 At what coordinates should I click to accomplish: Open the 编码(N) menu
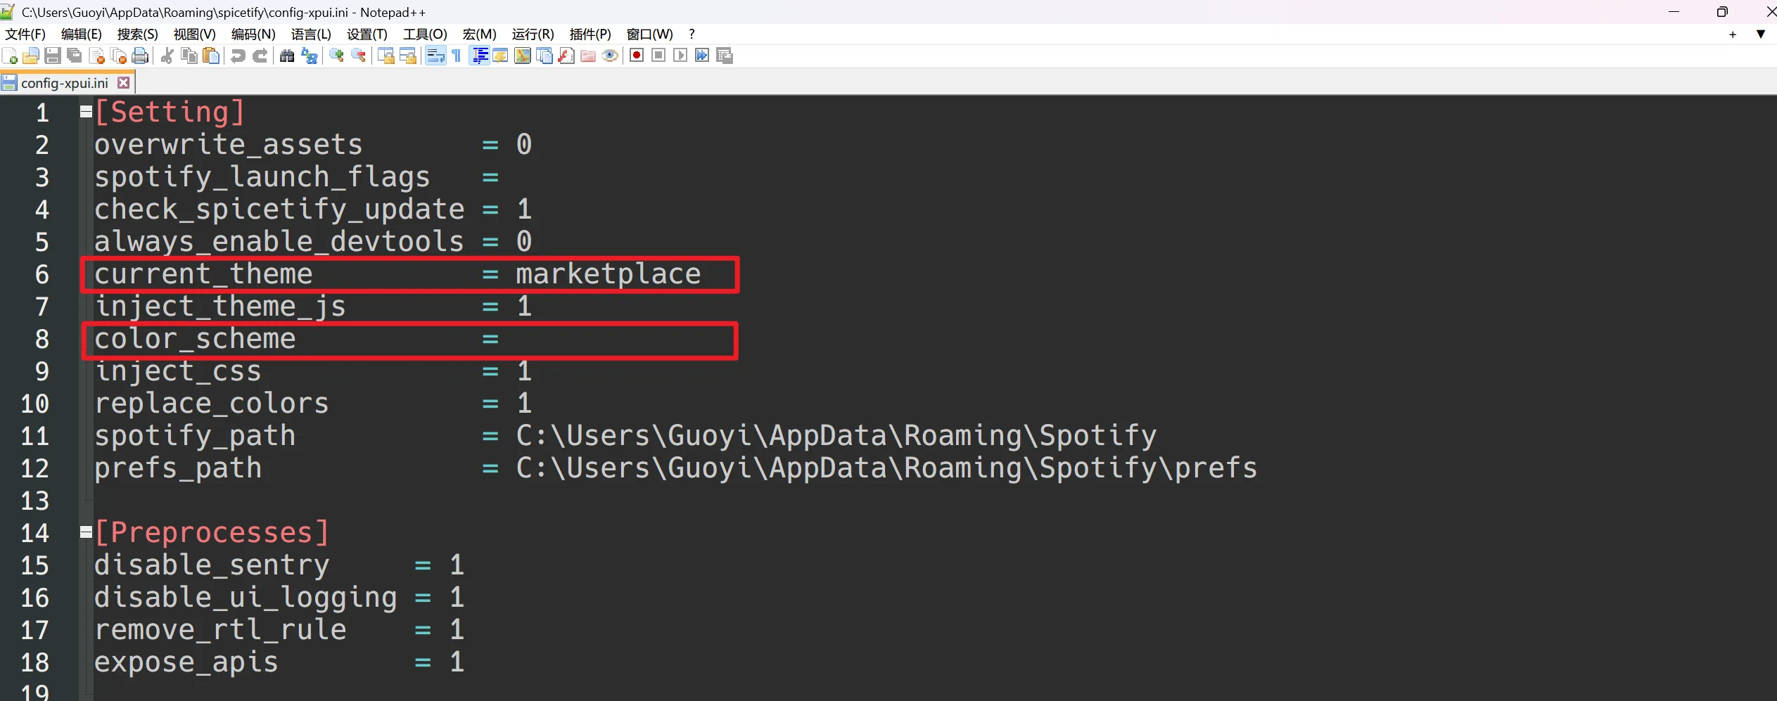coord(253,34)
